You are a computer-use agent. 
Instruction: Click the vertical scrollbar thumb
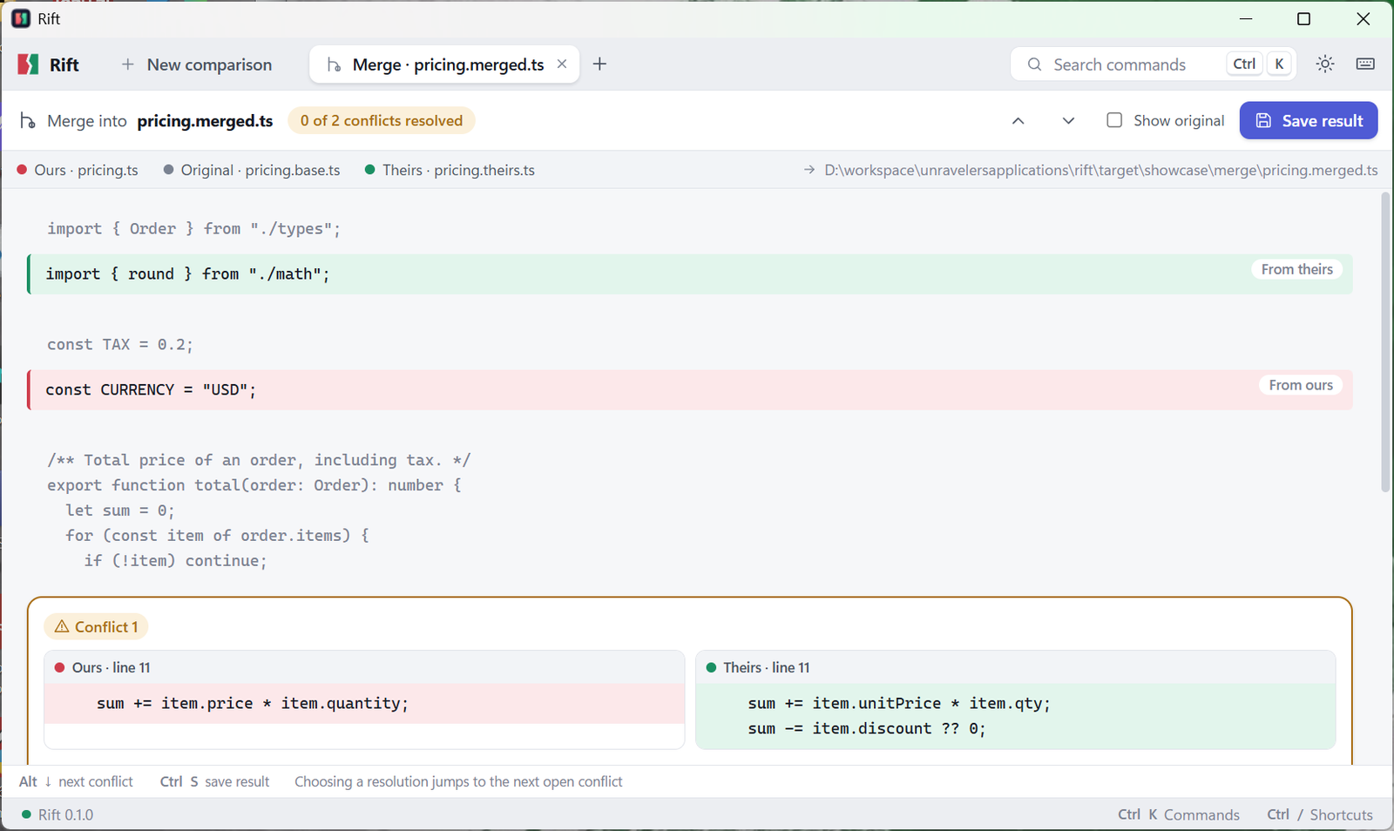point(1385,342)
